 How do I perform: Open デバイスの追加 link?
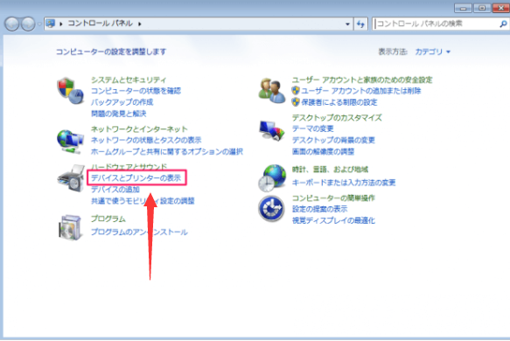click(x=115, y=189)
